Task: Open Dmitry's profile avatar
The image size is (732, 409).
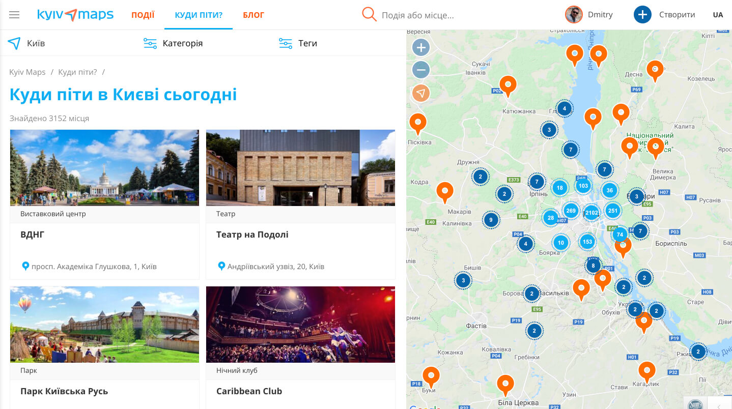Action: pos(574,14)
